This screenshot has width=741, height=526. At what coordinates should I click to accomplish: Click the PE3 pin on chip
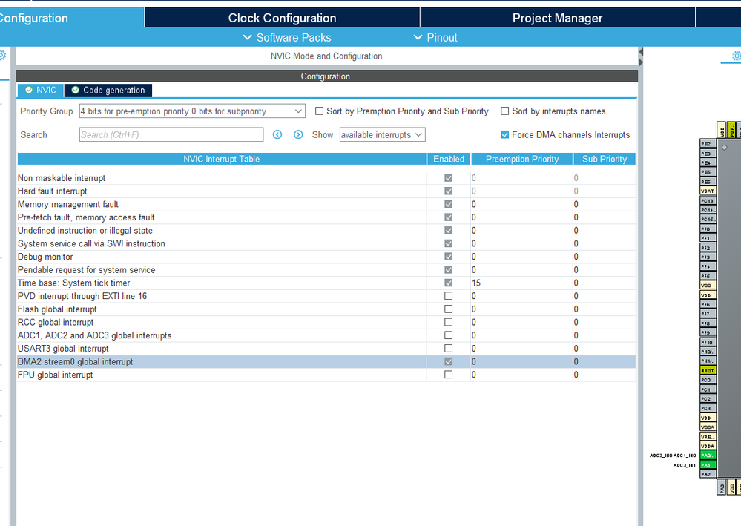coord(708,153)
